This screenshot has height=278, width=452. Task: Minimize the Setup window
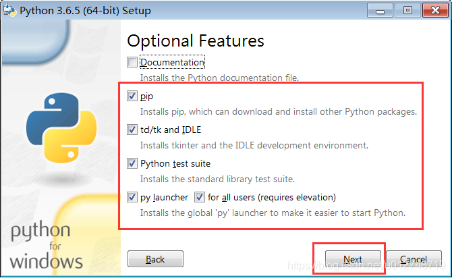[380, 10]
